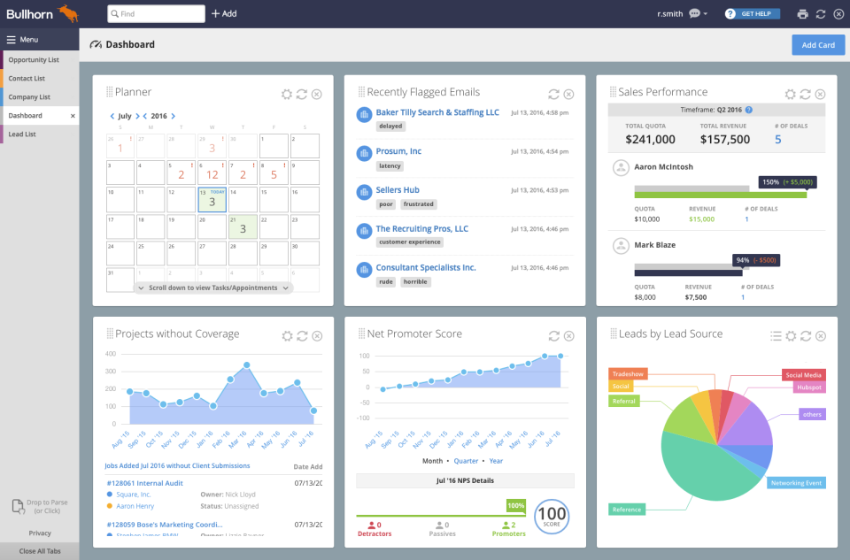This screenshot has width=850, height=560.
Task: Remove Net Promoter Score card
Action: [569, 336]
